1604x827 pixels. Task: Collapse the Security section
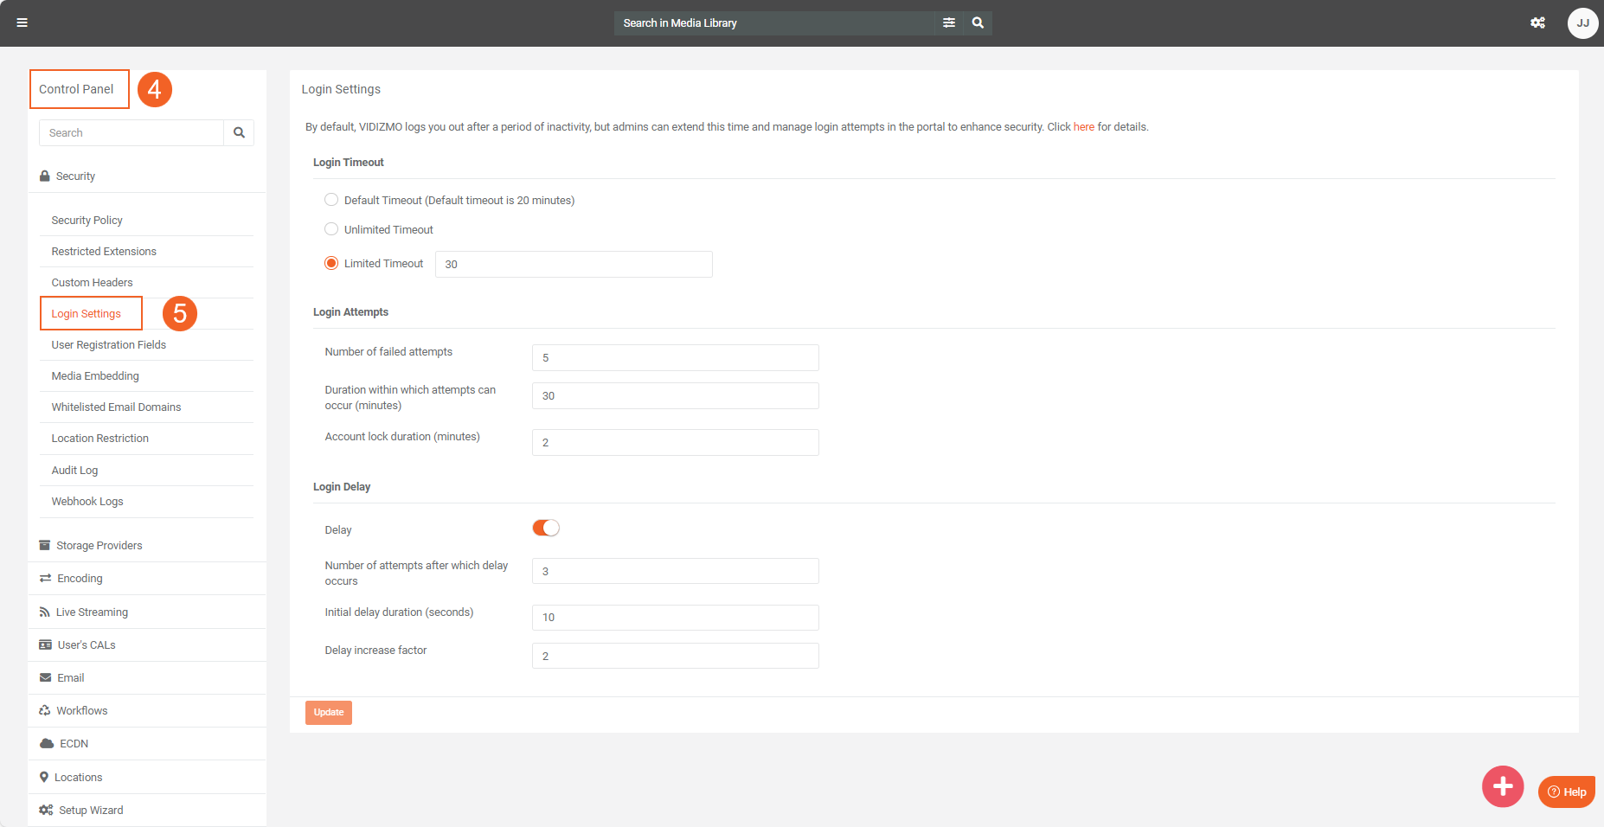(75, 176)
